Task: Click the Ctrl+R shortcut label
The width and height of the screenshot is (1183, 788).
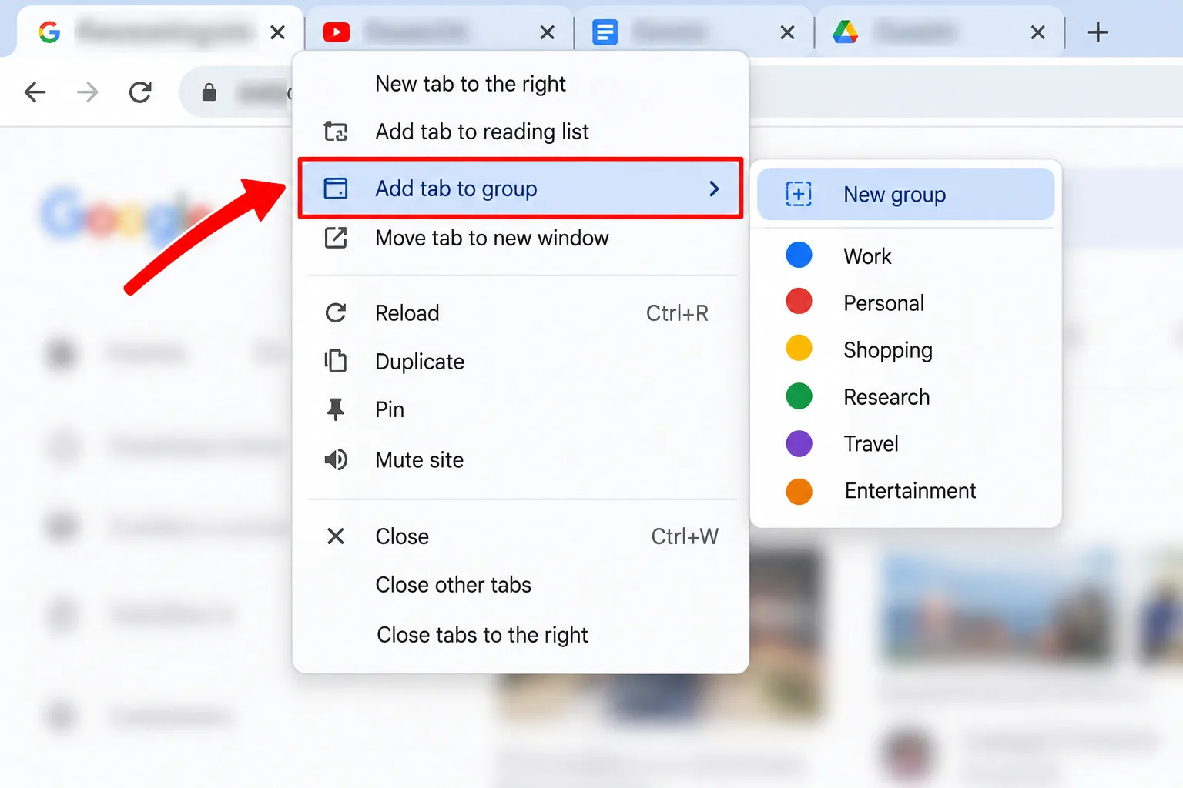Action: click(x=677, y=313)
